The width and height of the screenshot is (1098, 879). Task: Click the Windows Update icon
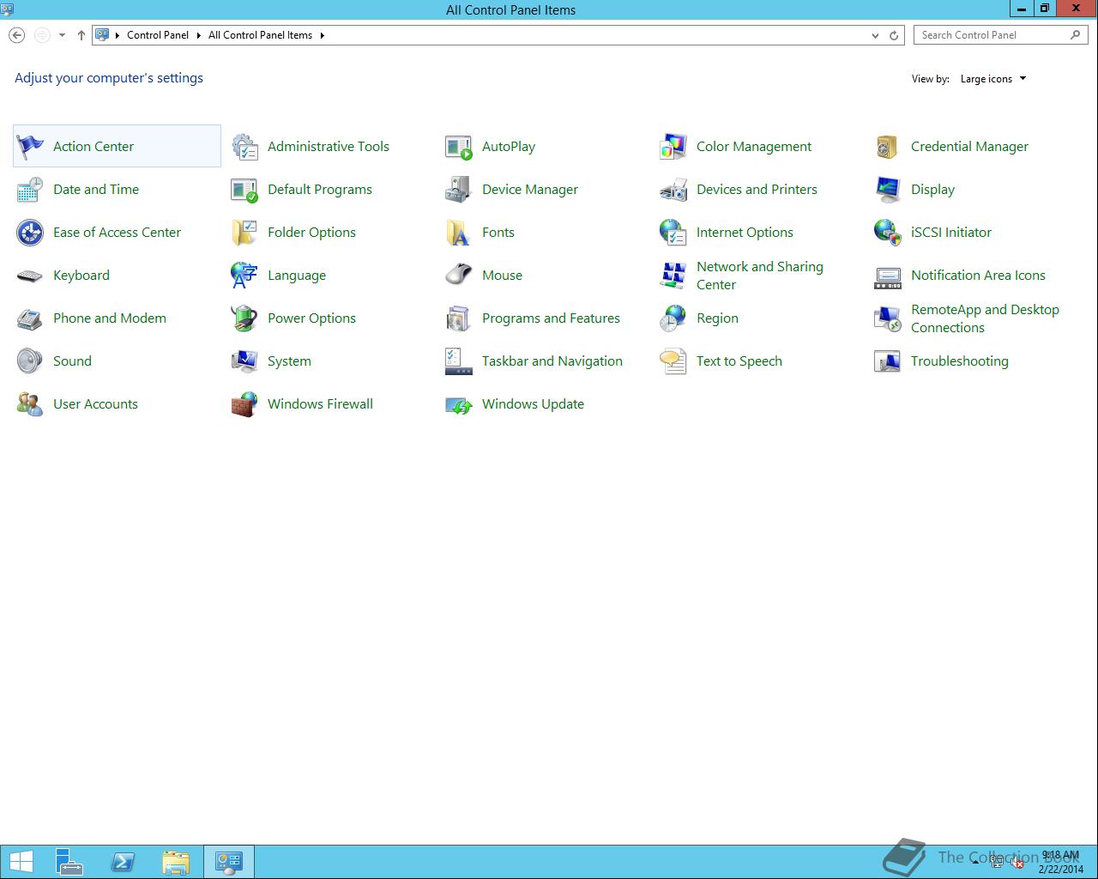pyautogui.click(x=459, y=404)
